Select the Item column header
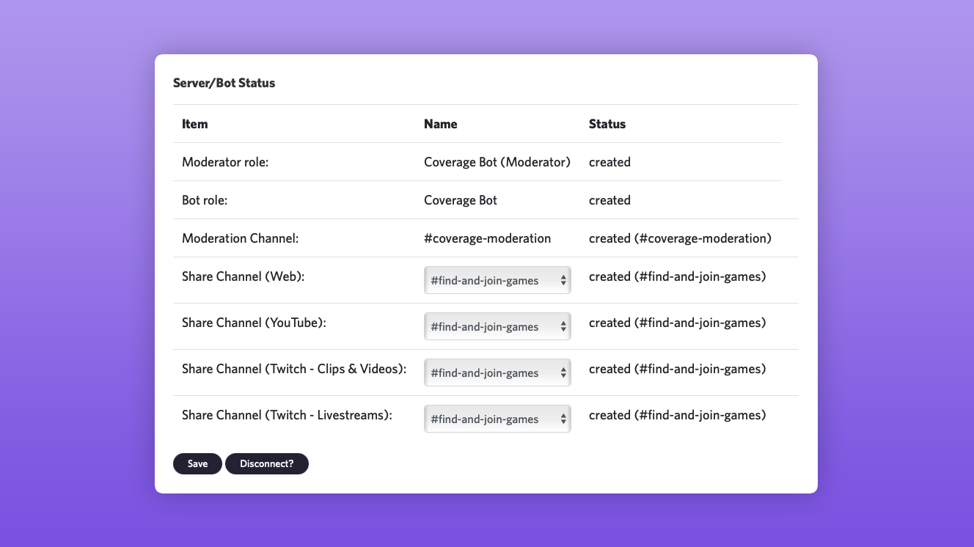Viewport: 974px width, 547px height. click(x=194, y=124)
